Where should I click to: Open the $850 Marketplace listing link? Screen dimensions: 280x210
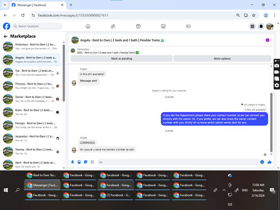108,53
